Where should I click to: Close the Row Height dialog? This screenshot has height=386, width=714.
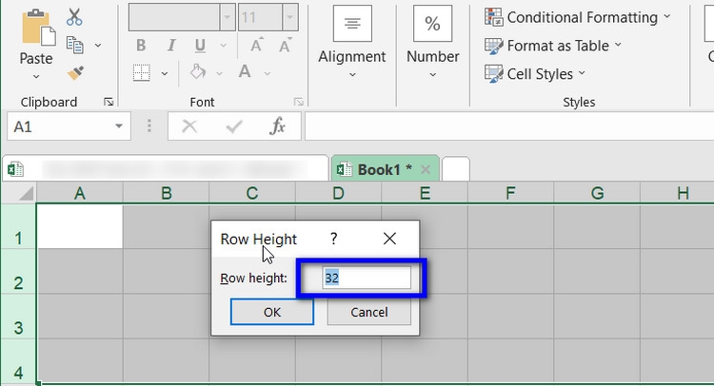[x=389, y=239]
